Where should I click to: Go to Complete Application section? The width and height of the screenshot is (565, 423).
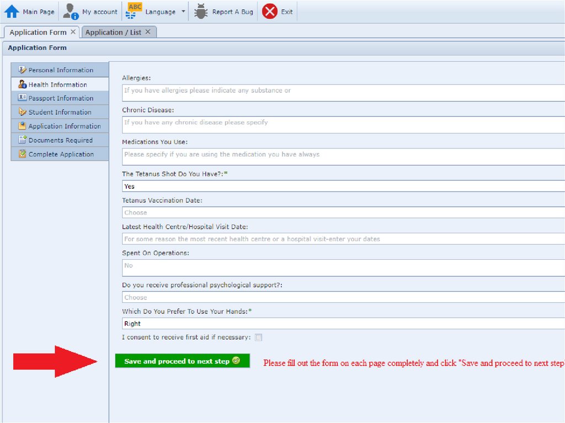pyautogui.click(x=60, y=154)
